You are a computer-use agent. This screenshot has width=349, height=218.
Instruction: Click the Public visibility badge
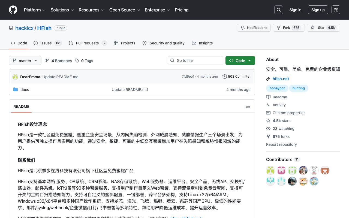pos(60,28)
